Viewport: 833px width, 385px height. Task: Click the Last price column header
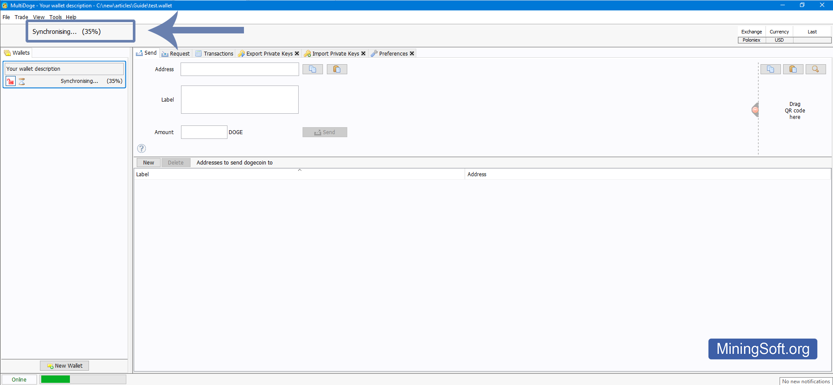point(812,32)
